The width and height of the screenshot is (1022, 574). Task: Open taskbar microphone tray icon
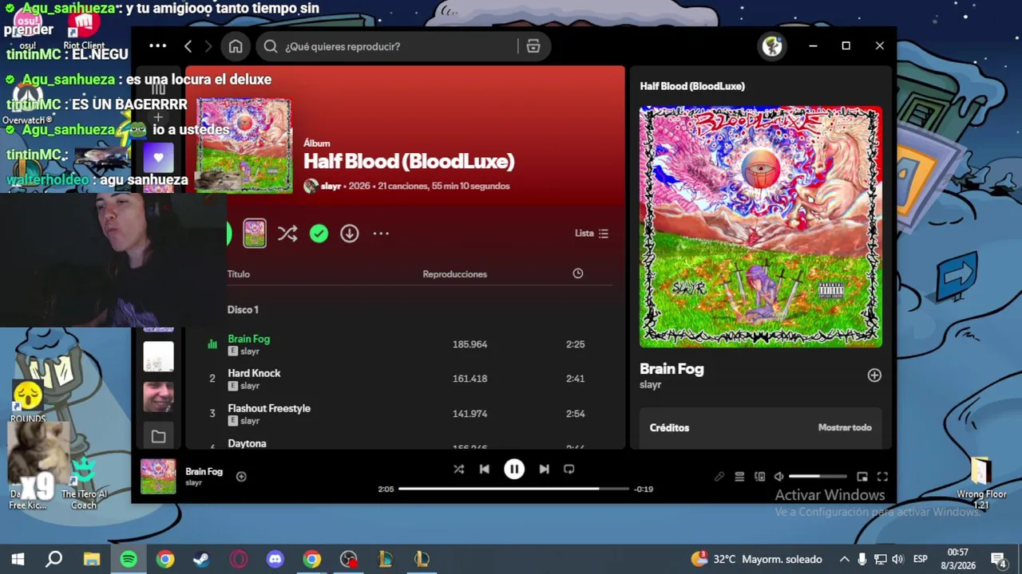tap(862, 560)
